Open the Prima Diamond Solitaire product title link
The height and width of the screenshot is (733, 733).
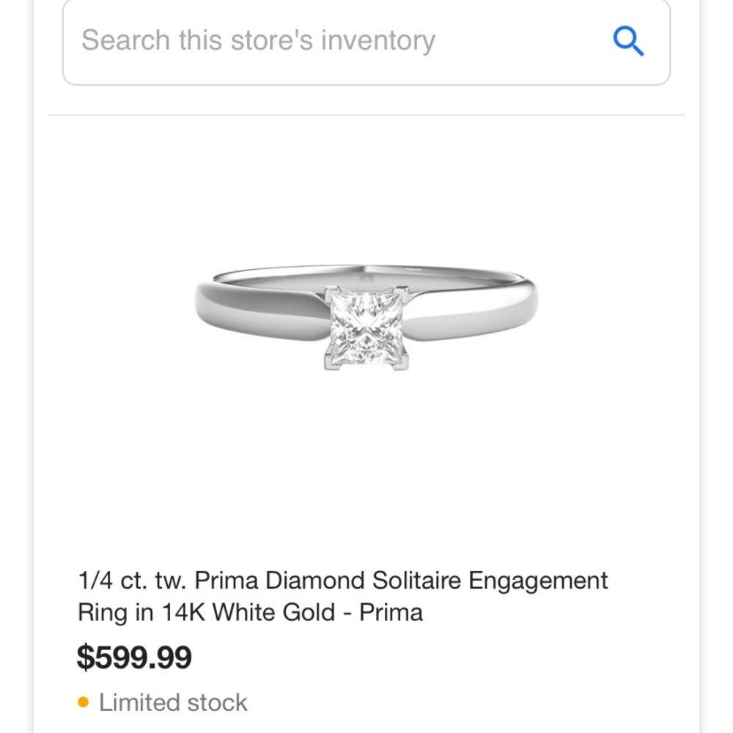tap(343, 595)
